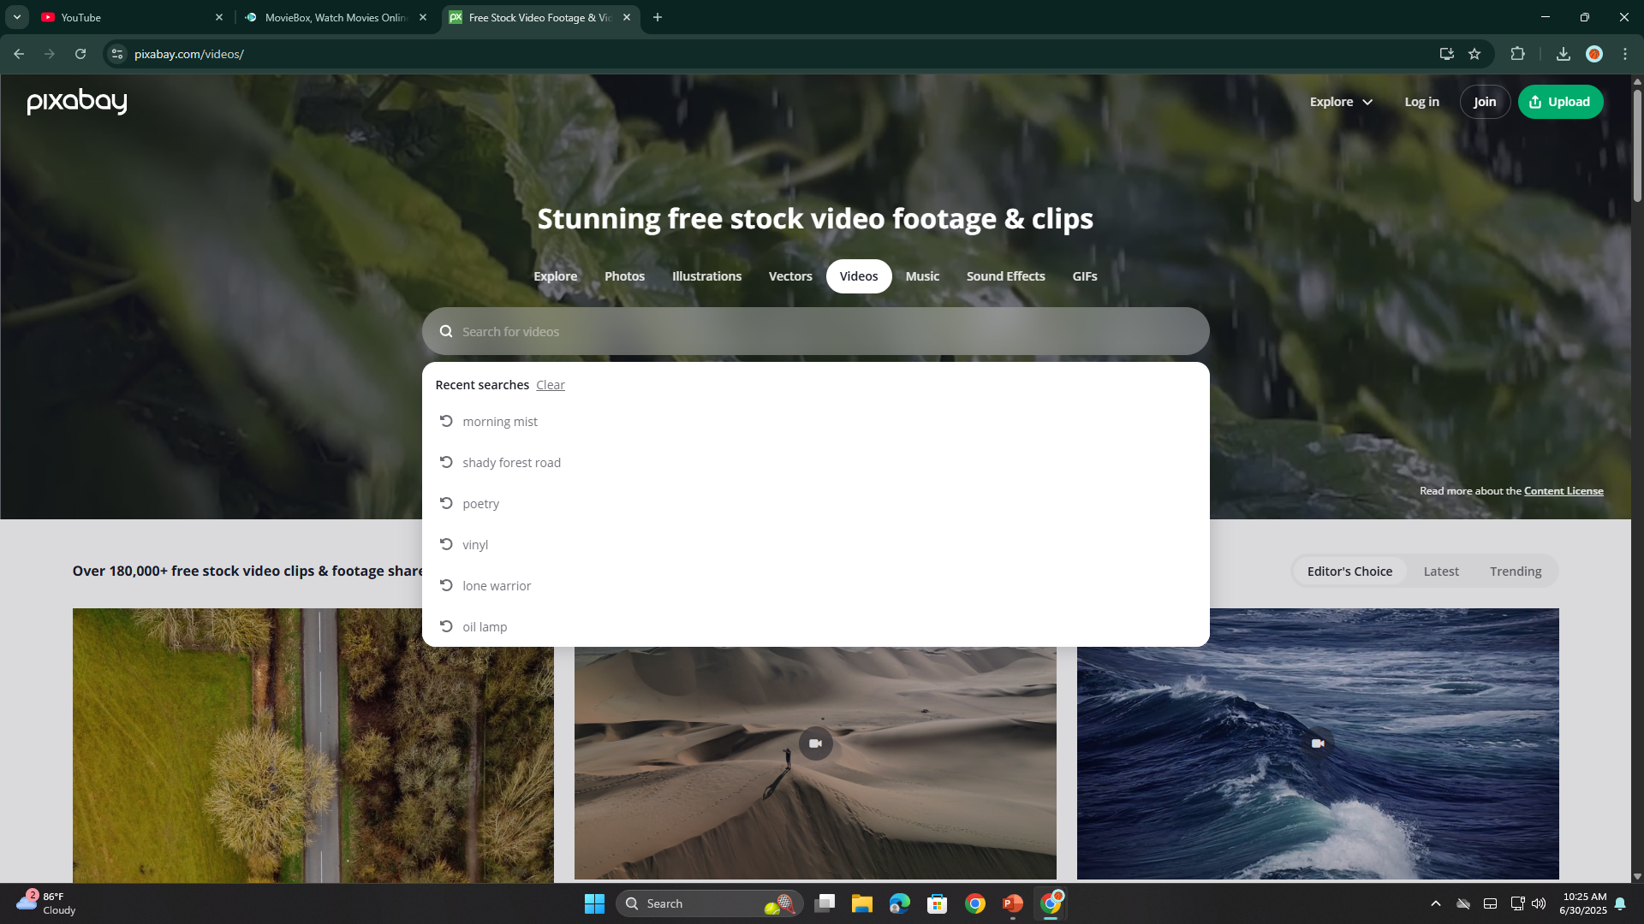This screenshot has width=1644, height=924.
Task: Open the Chrome three-dot menu
Action: pos(1625,54)
